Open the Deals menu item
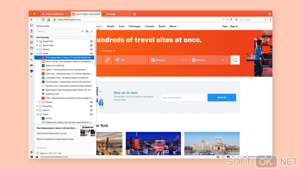This screenshot has width=301, height=169. (162, 26)
